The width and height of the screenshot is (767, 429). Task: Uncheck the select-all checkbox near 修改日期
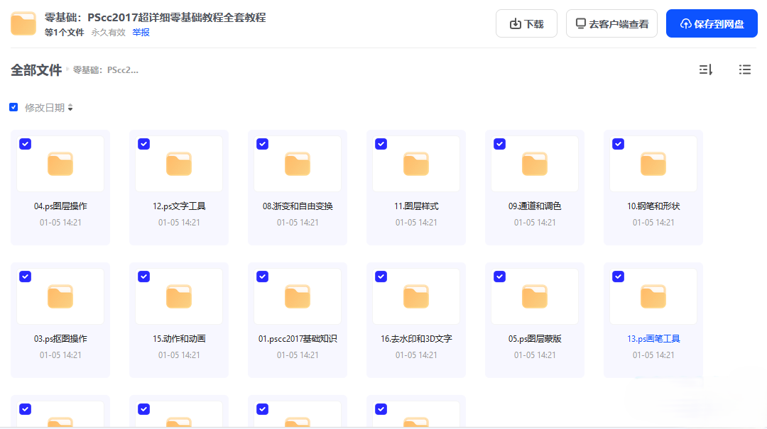pos(13,107)
